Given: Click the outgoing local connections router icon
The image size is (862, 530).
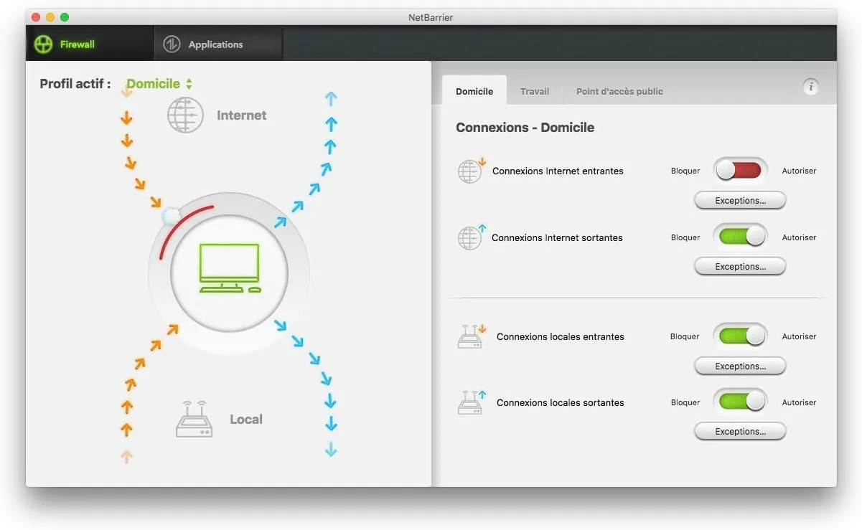Looking at the screenshot, I should coord(470,402).
